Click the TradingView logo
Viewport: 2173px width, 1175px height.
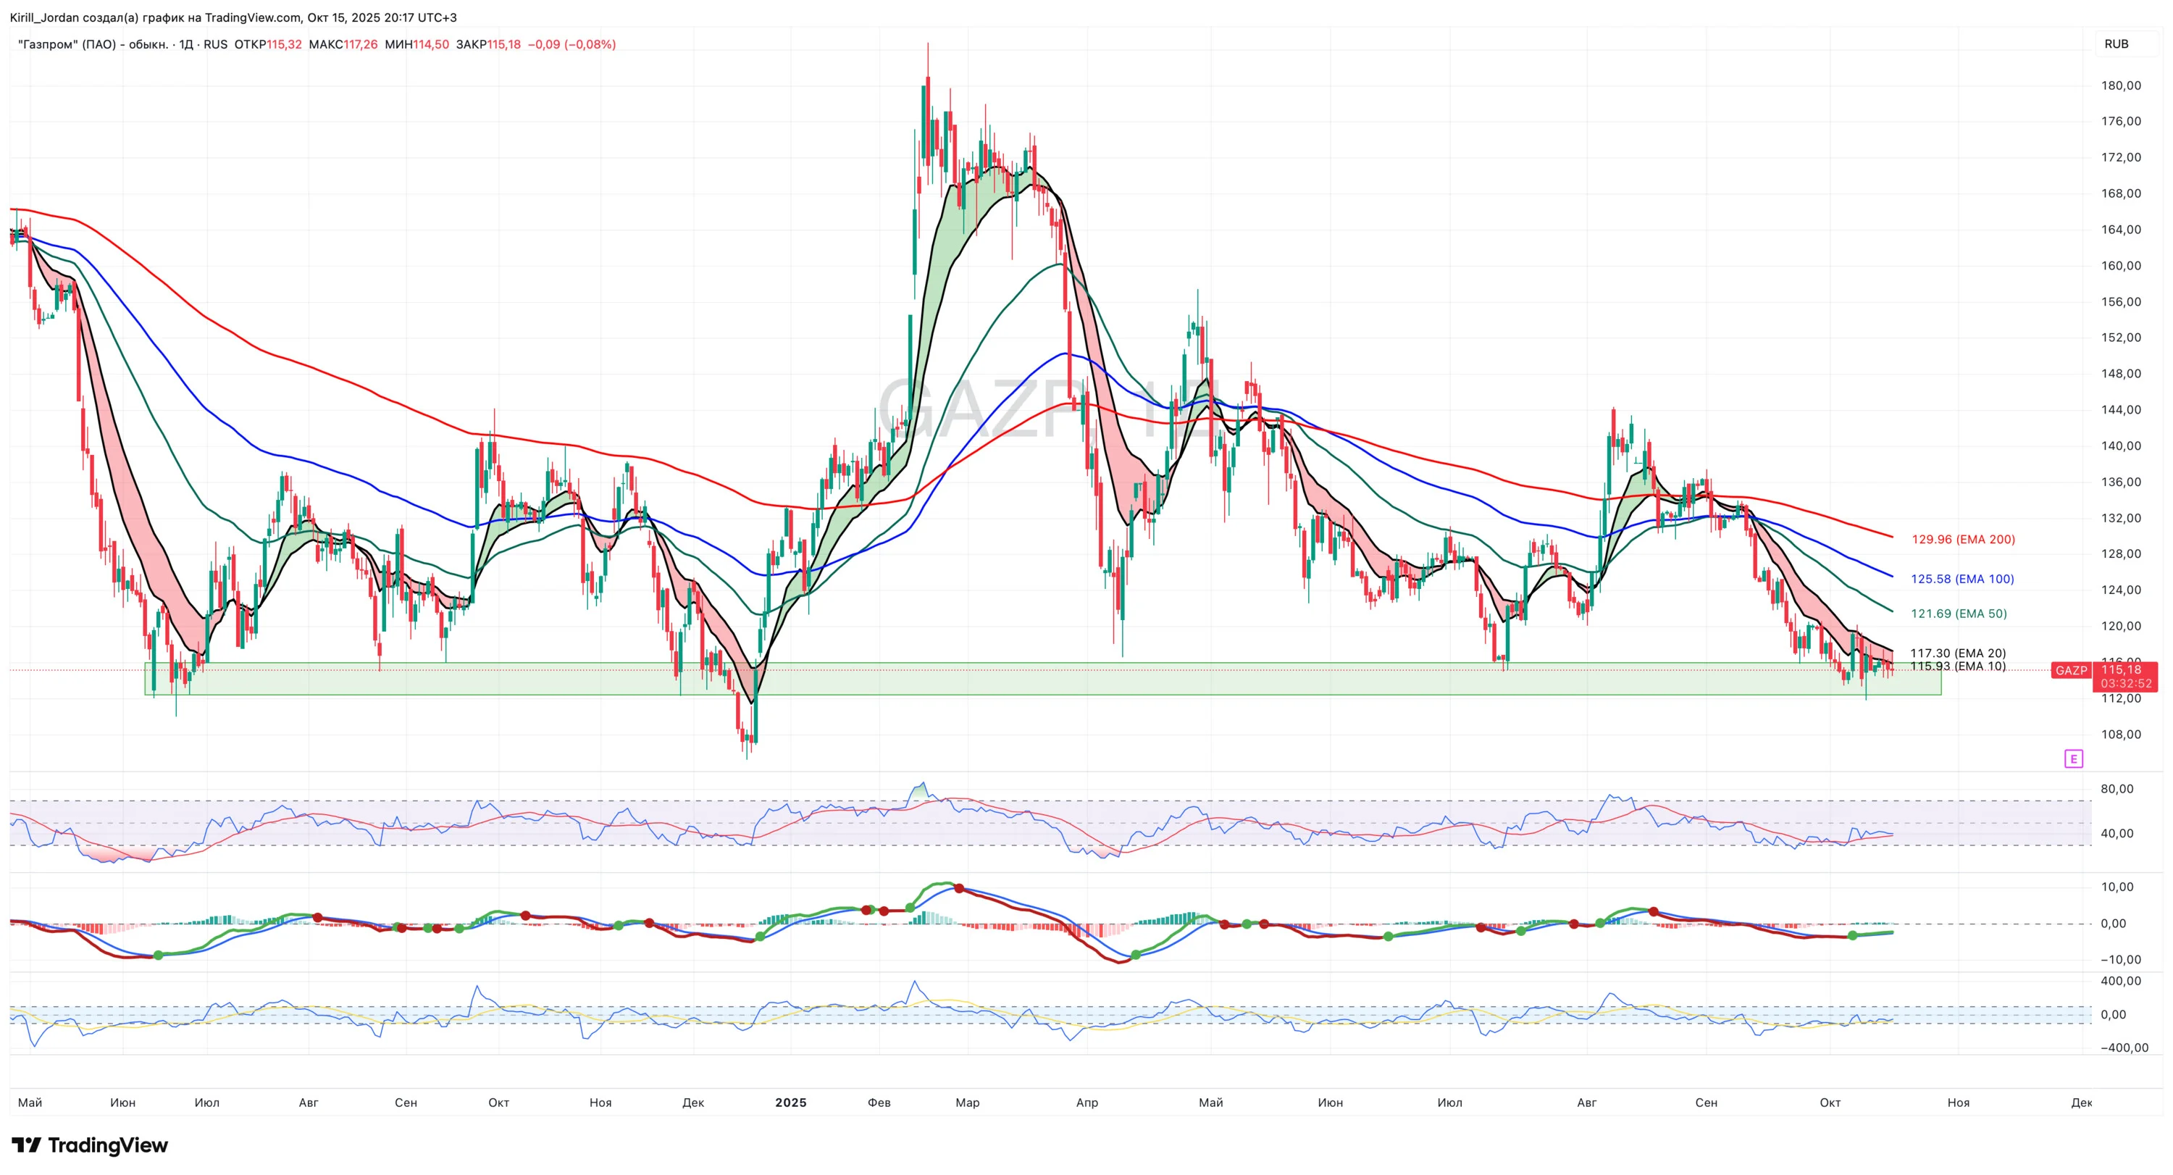[x=89, y=1145]
